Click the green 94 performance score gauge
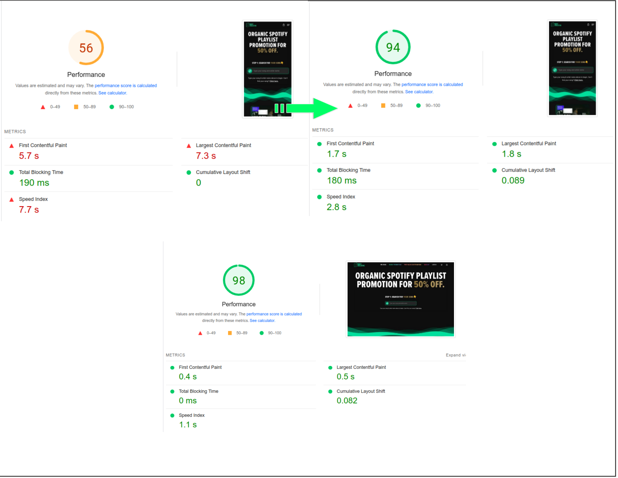This screenshot has width=618, height=478. (393, 47)
